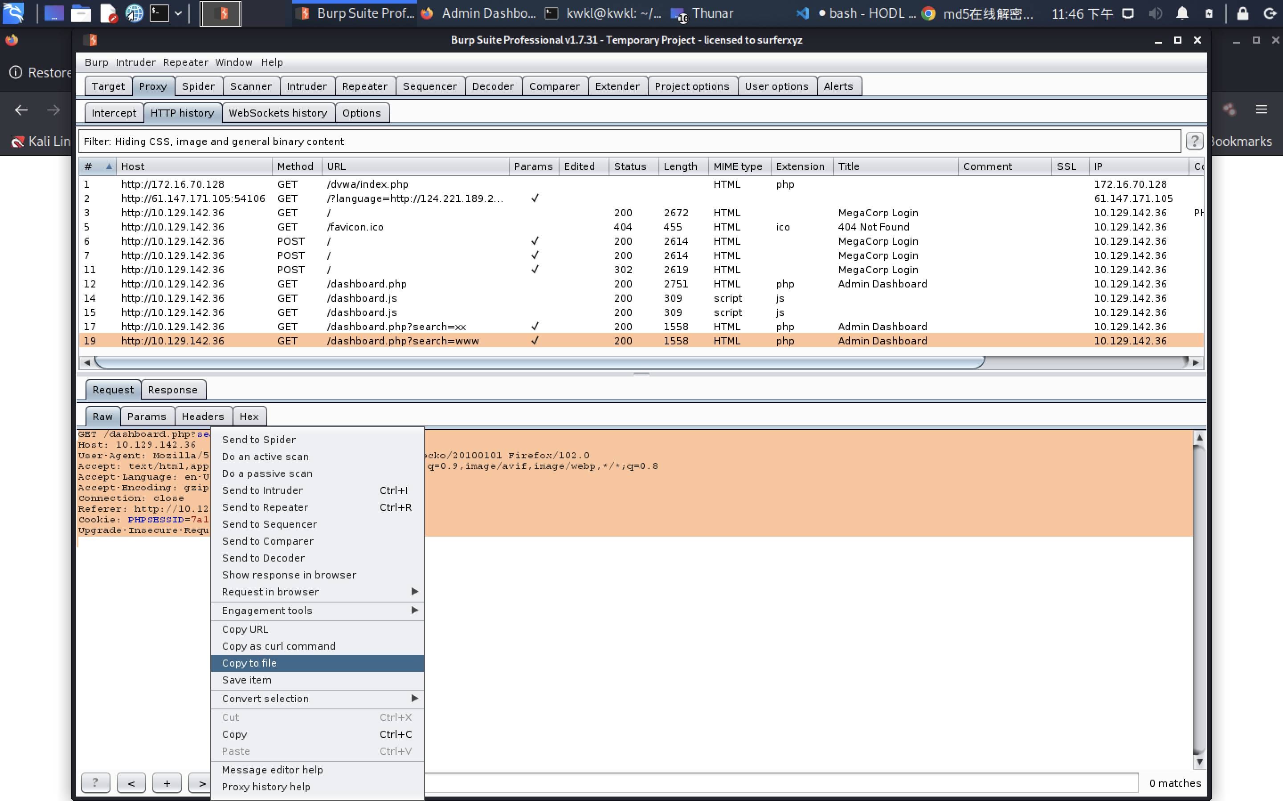Viewport: 1283px width, 801px height.
Task: Click the display icon in the system tray
Action: click(x=1128, y=13)
